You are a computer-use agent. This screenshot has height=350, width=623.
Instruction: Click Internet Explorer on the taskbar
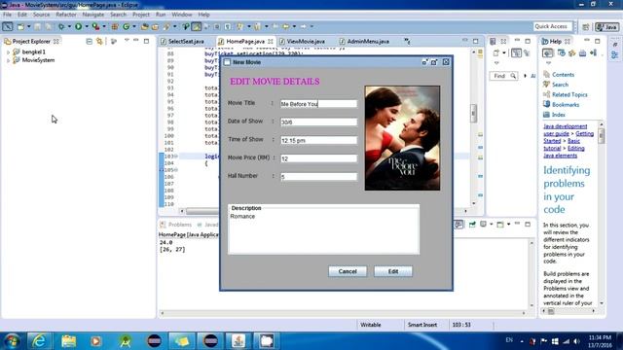pos(39,341)
